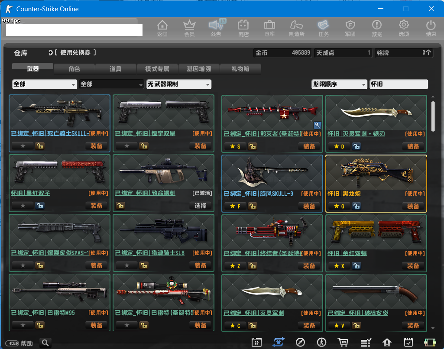Open the gift calendar icon in bottom bar
Viewport: 444px width, 349px height.
click(256, 342)
